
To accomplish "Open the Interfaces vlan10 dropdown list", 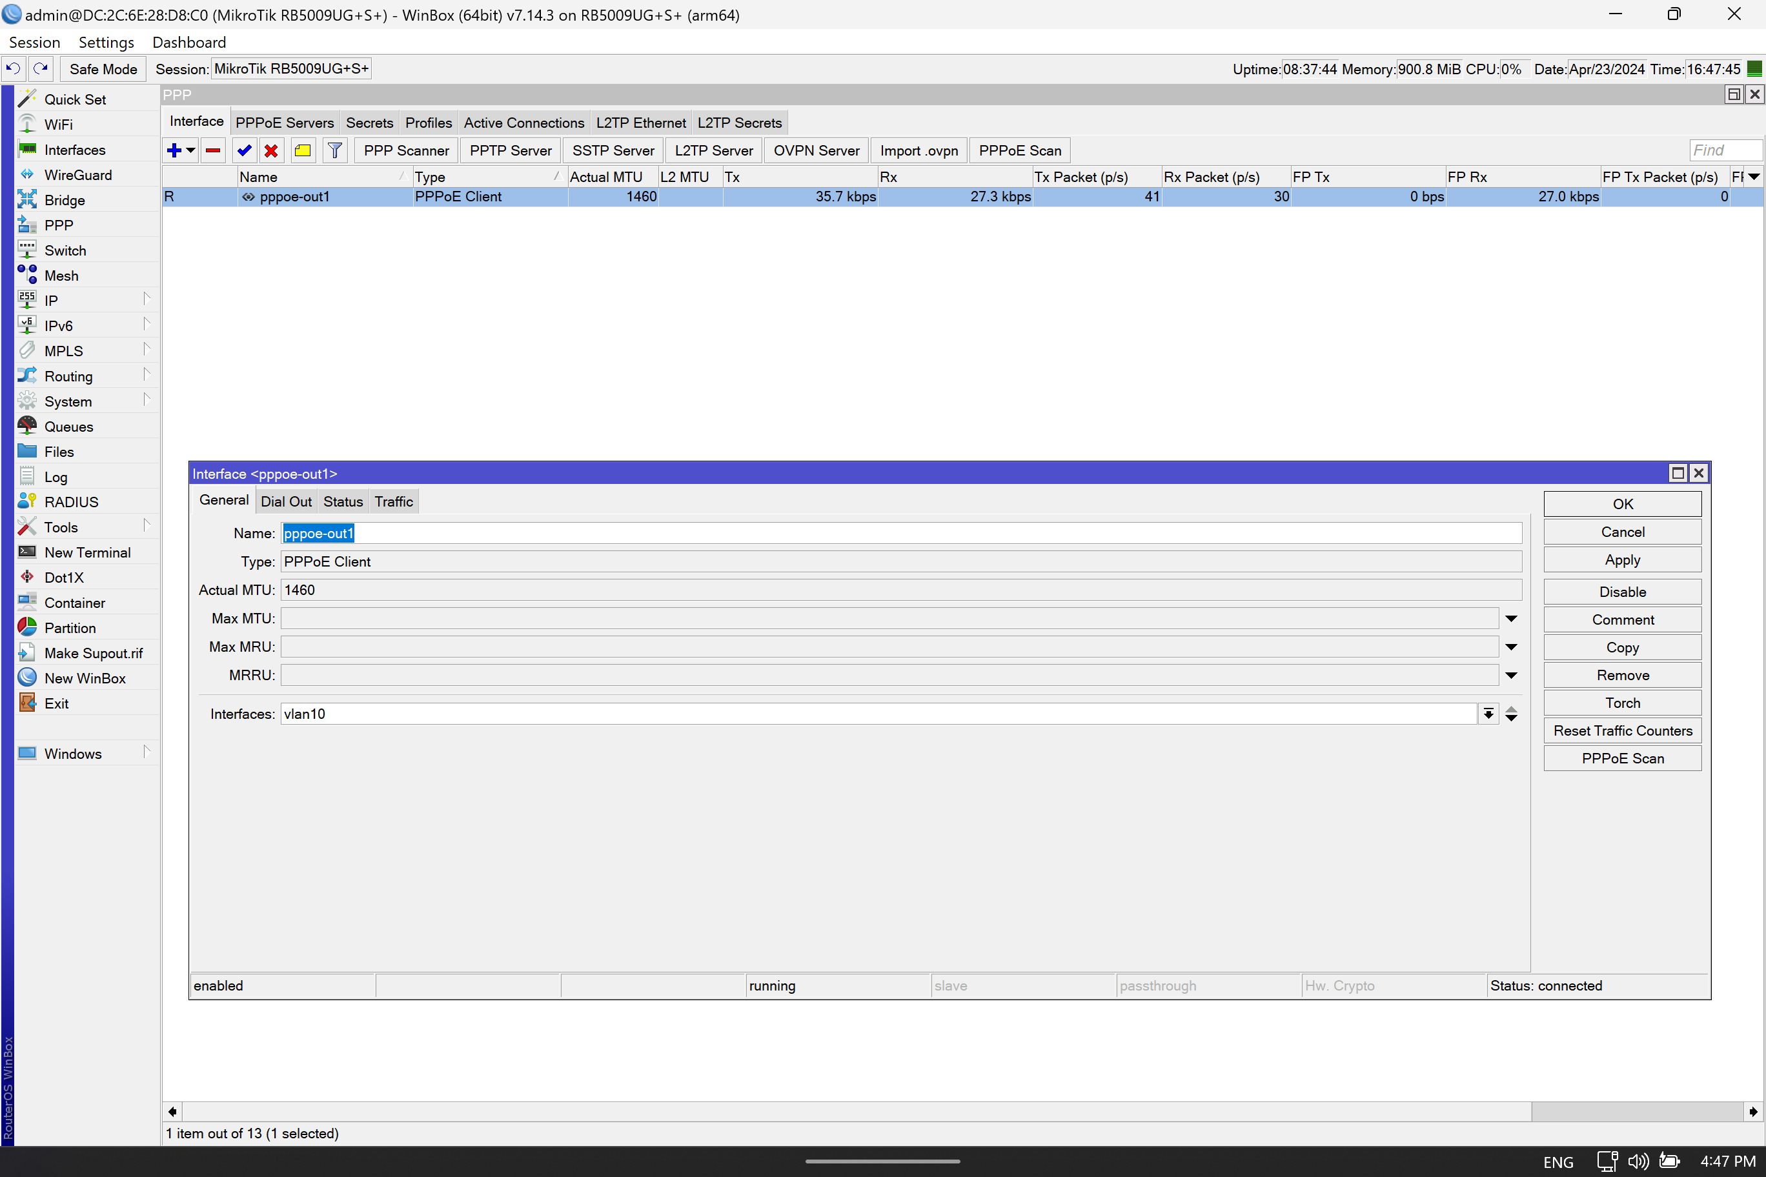I will tap(1488, 714).
